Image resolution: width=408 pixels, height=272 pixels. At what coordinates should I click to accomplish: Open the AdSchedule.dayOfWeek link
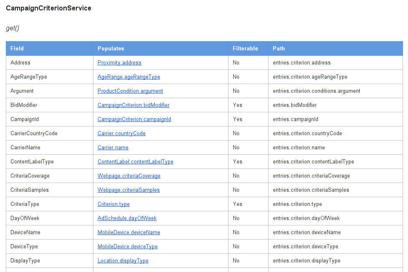click(127, 218)
